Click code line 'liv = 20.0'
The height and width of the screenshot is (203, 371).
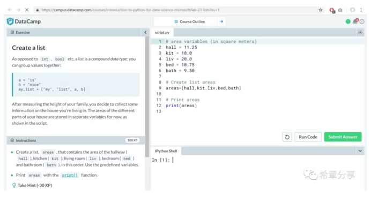coord(179,59)
